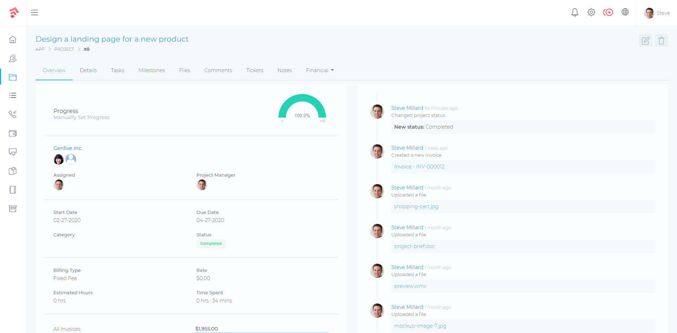Select the Clients icon in the sidebar
Viewport: 677px width, 333px height.
(x=13, y=58)
